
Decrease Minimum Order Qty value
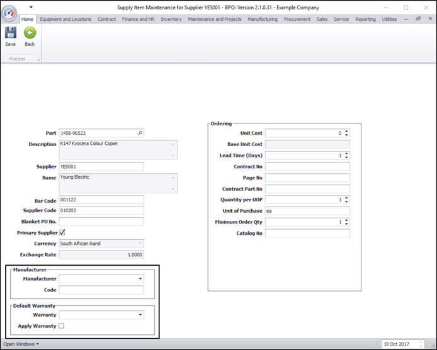[x=346, y=224]
